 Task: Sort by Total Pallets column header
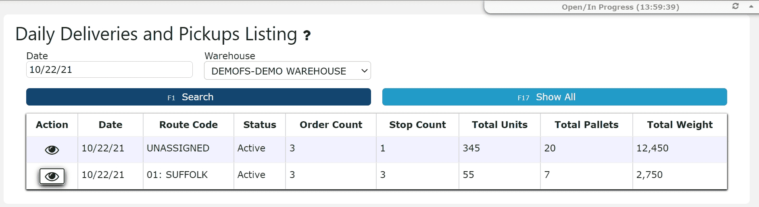586,125
